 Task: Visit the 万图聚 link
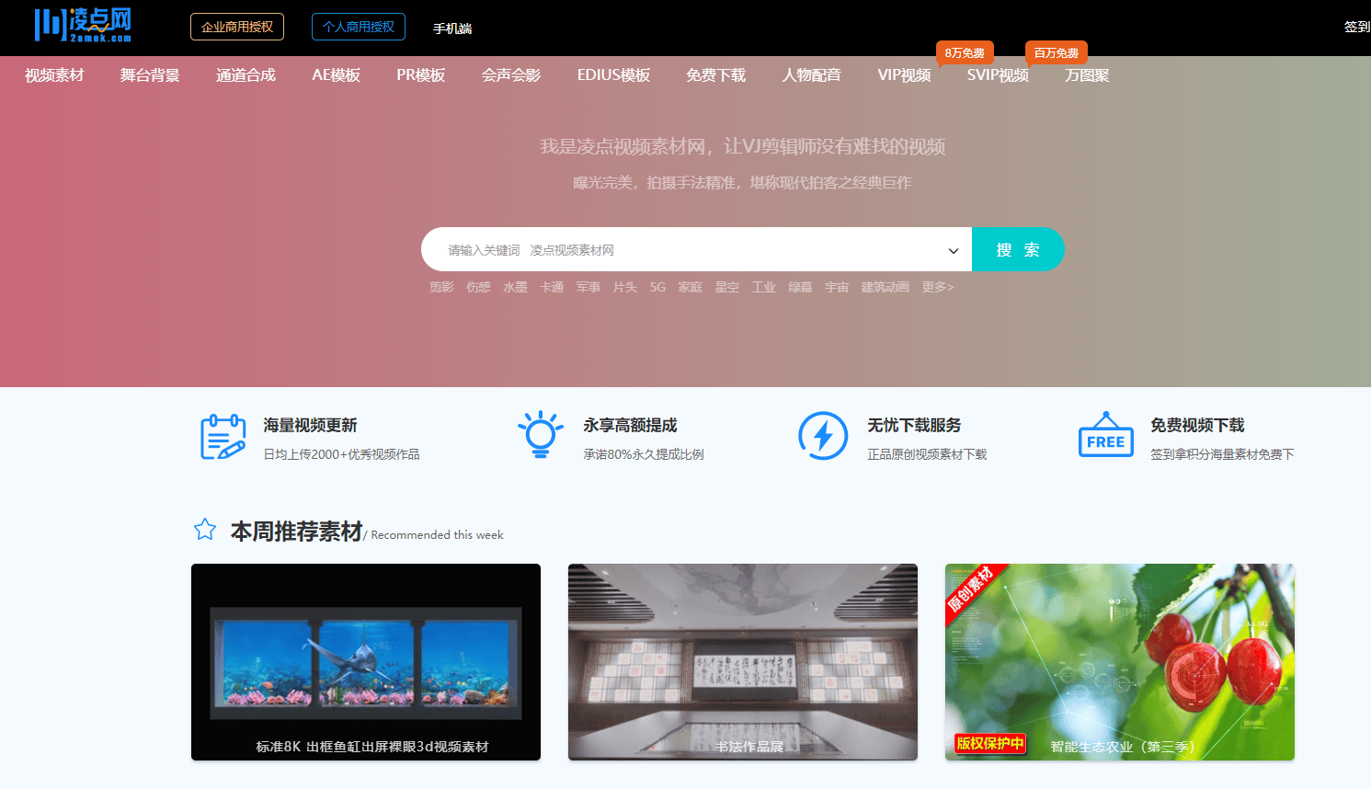[1087, 75]
